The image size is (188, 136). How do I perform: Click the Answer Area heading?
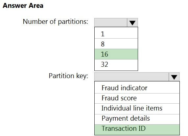pyautogui.click(x=23, y=6)
